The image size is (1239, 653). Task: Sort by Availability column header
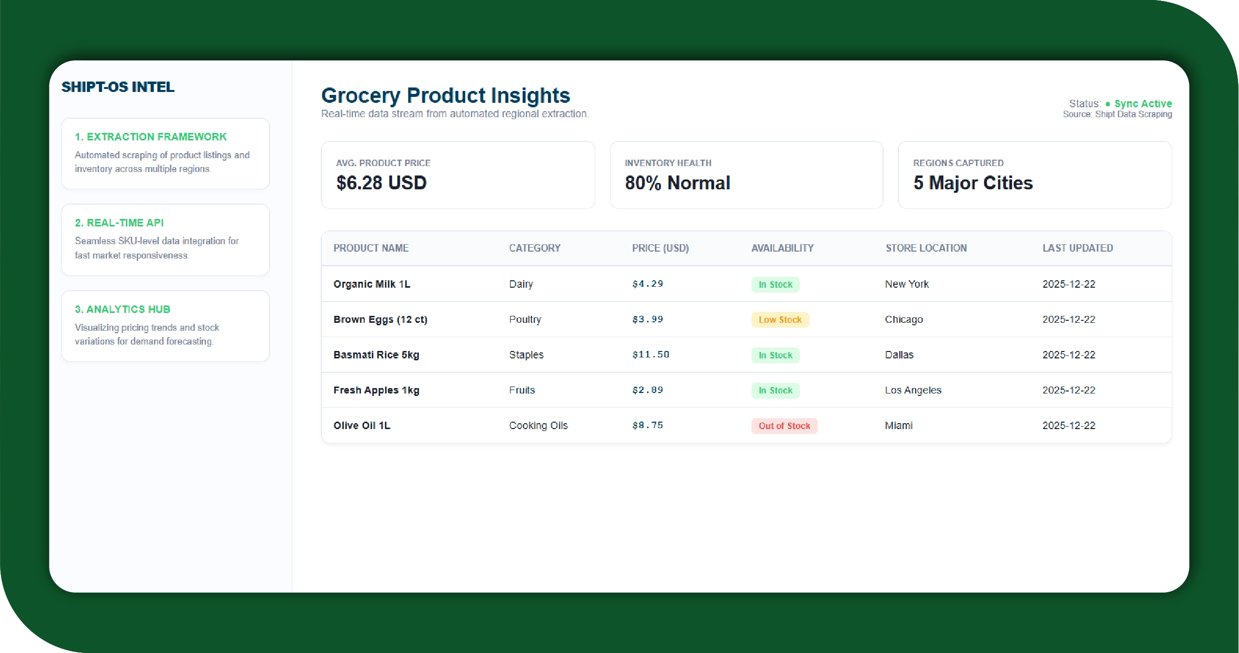782,248
